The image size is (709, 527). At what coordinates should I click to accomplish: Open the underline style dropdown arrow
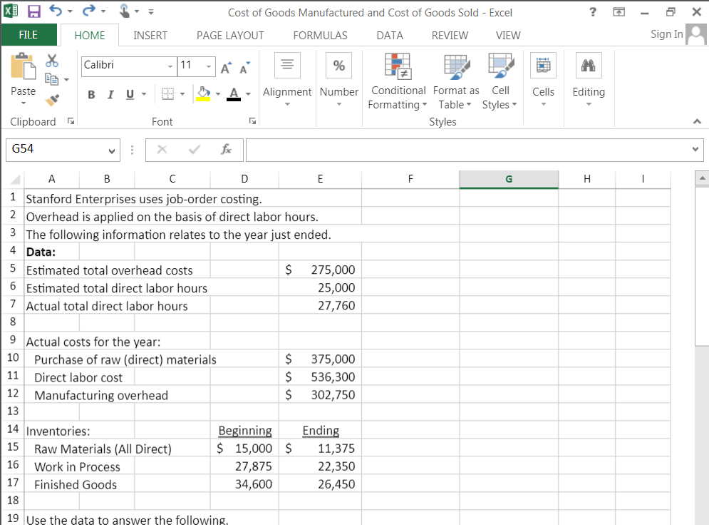pos(144,94)
